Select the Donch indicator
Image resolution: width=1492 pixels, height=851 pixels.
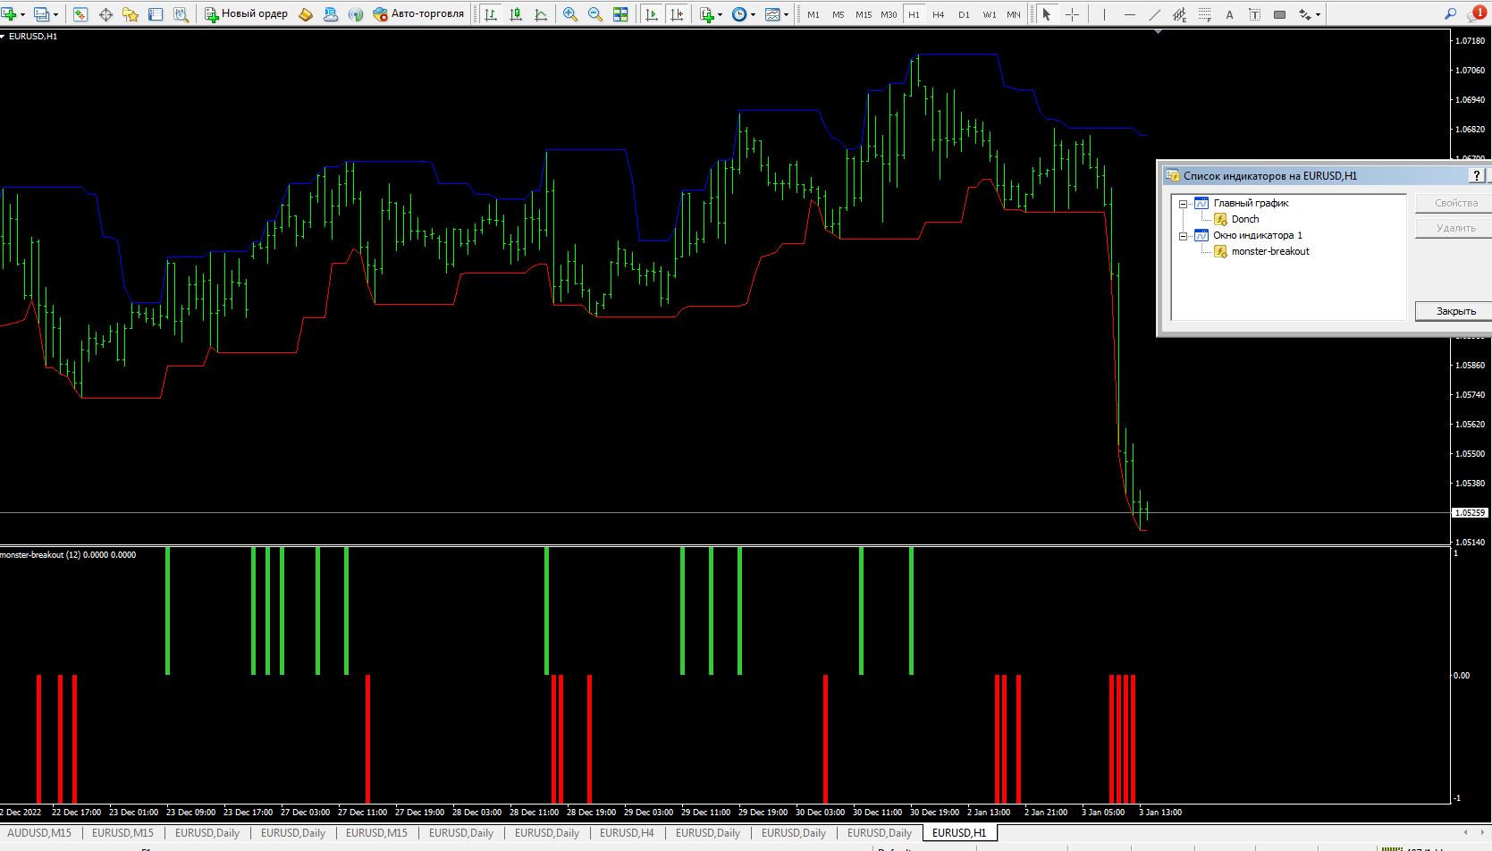tap(1244, 219)
